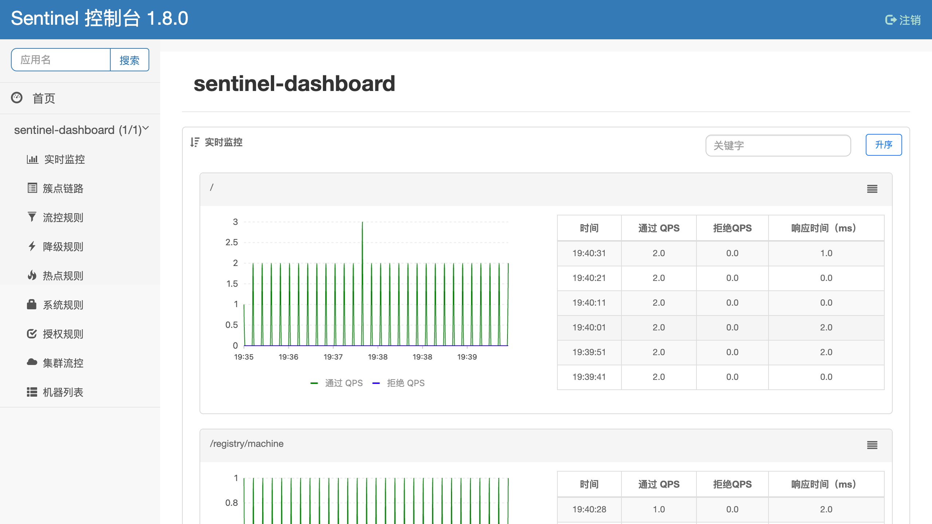Click the 19:40:21 time cell

[x=589, y=278]
